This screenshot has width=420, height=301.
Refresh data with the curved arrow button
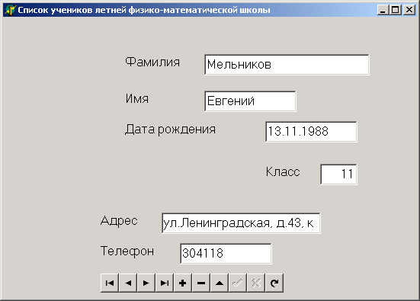(274, 283)
